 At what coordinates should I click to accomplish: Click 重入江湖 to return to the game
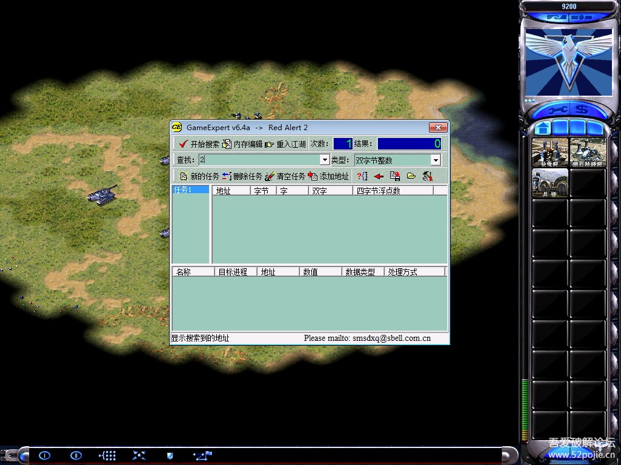point(285,144)
